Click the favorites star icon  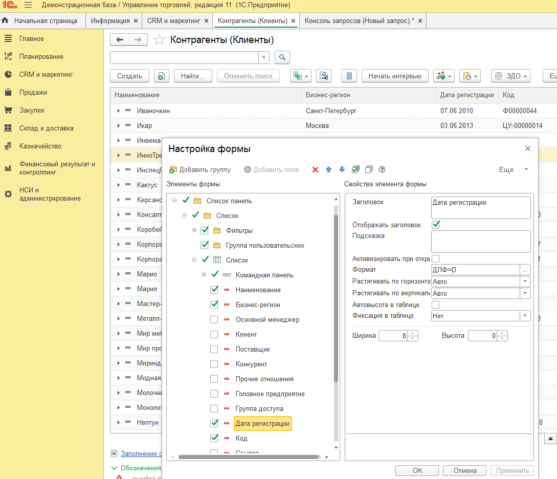(x=160, y=40)
